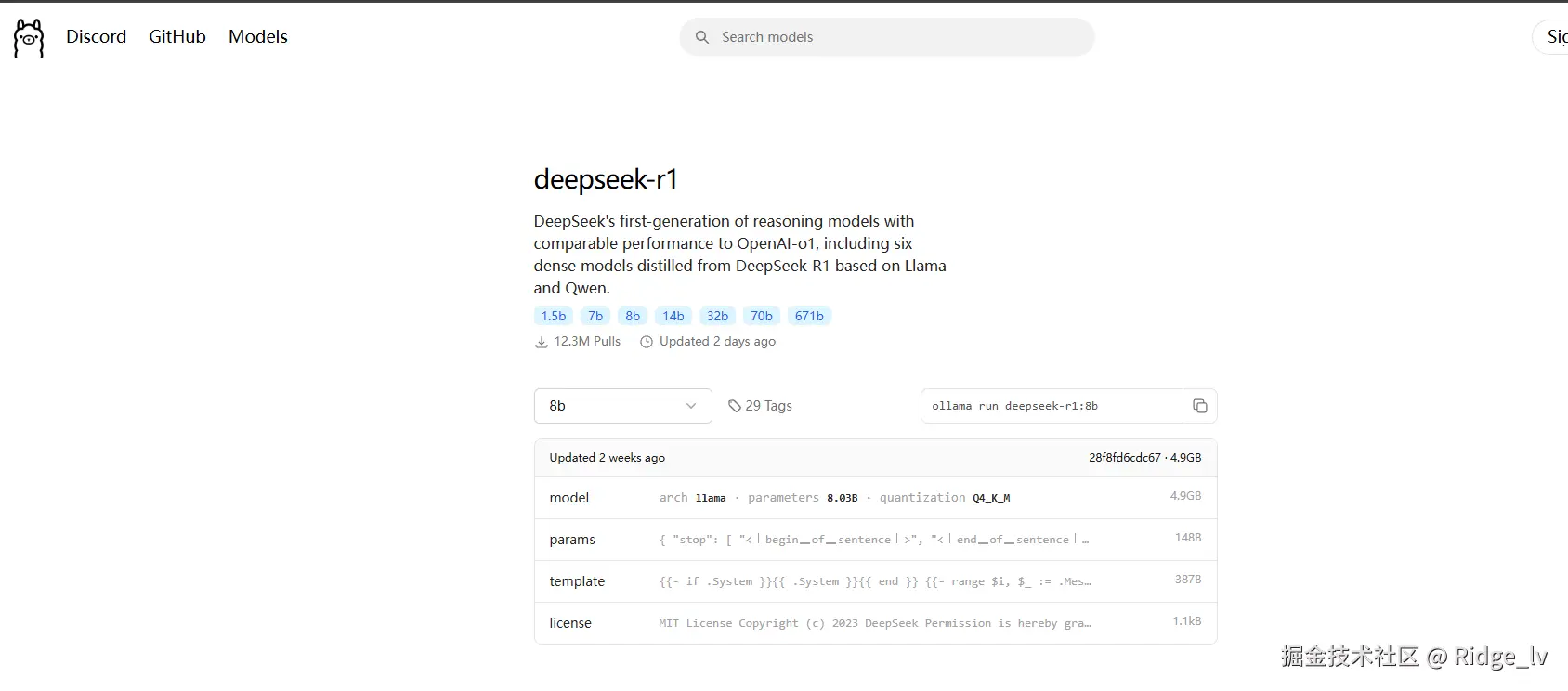Click the ollama run deepseek-r1:8b command field
This screenshot has width=1568, height=691.
(x=1052, y=406)
